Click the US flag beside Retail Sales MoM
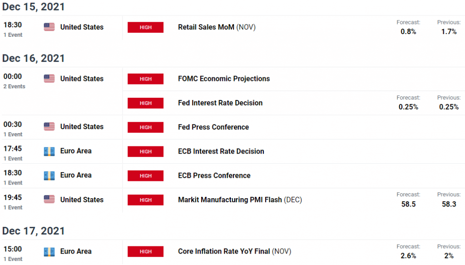The image size is (465, 265). pyautogui.click(x=49, y=27)
